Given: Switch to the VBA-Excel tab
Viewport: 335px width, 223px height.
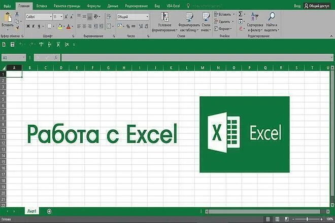Looking at the screenshot, I should 173,6.
